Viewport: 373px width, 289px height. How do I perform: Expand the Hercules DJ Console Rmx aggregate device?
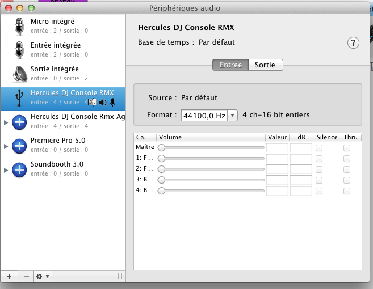(6, 122)
